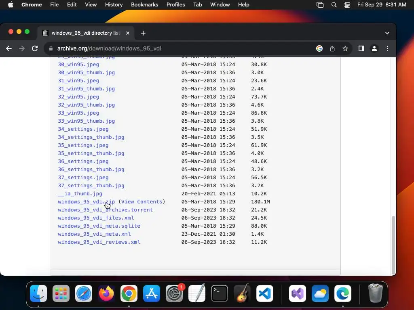Click the date and time in menu bar
This screenshot has width=414, height=310.
coord(382,4)
